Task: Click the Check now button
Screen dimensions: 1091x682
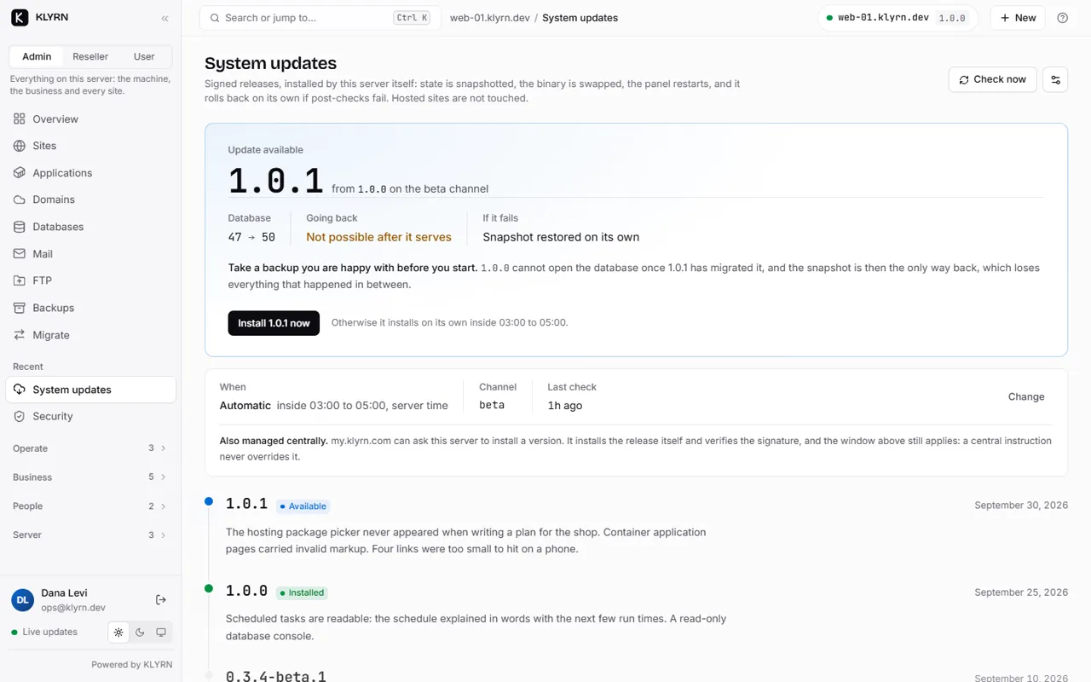Action: point(993,79)
